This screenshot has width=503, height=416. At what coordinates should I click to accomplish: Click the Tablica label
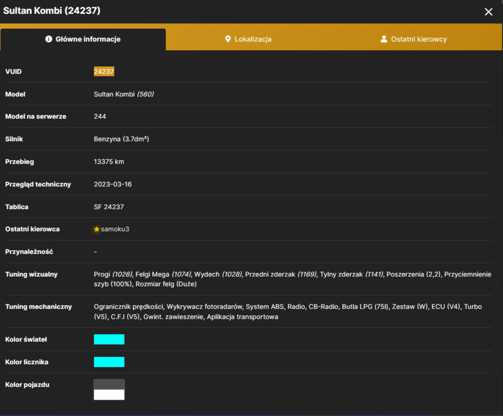pos(17,207)
